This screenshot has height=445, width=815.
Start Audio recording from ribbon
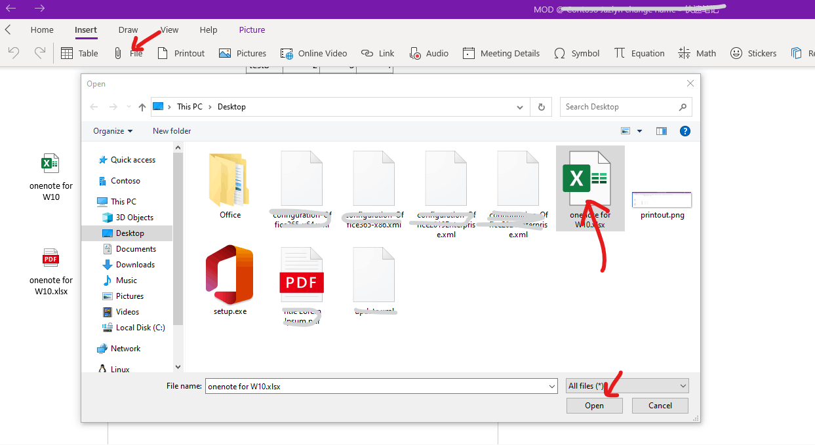coord(429,53)
